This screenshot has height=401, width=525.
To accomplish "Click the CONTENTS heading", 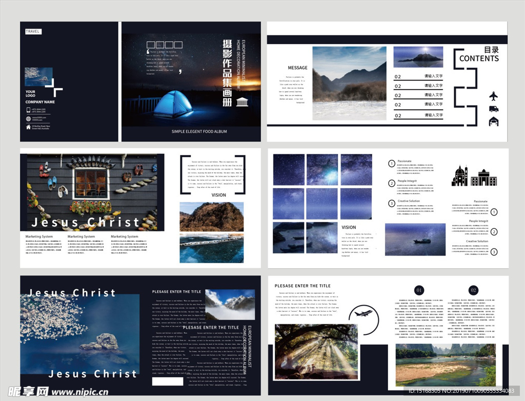I will [x=479, y=58].
